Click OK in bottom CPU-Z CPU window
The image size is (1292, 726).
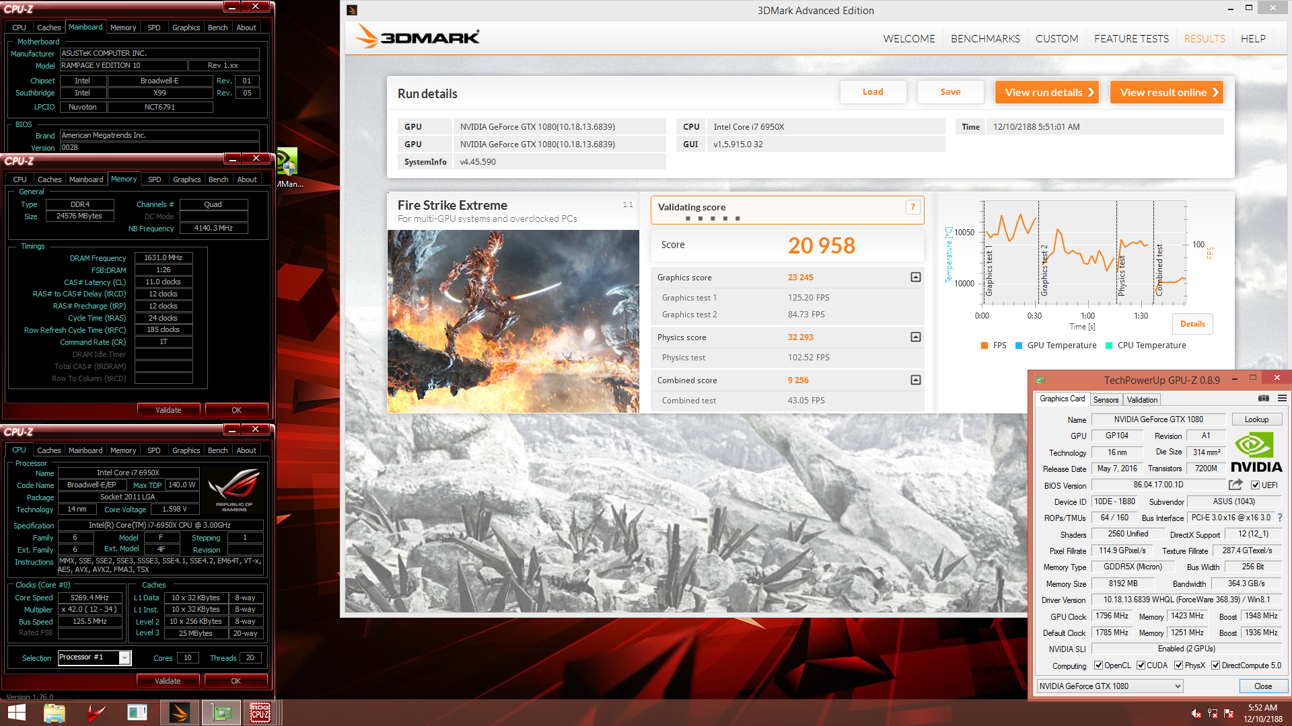click(x=236, y=681)
